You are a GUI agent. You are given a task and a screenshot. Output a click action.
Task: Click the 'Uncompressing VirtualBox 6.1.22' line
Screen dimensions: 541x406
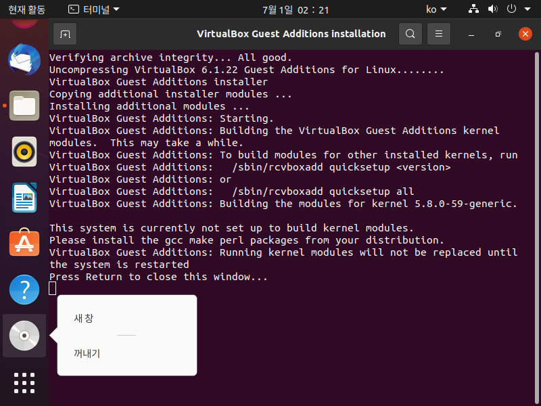pos(246,70)
